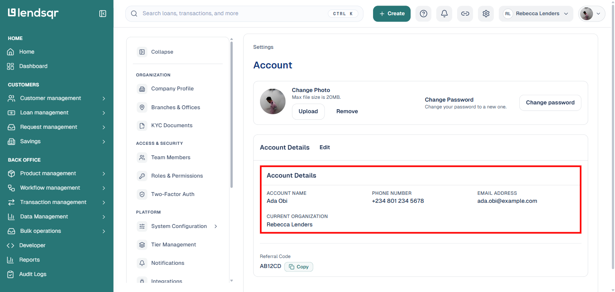Click the Company Profile building icon
The width and height of the screenshot is (615, 292).
click(x=142, y=89)
